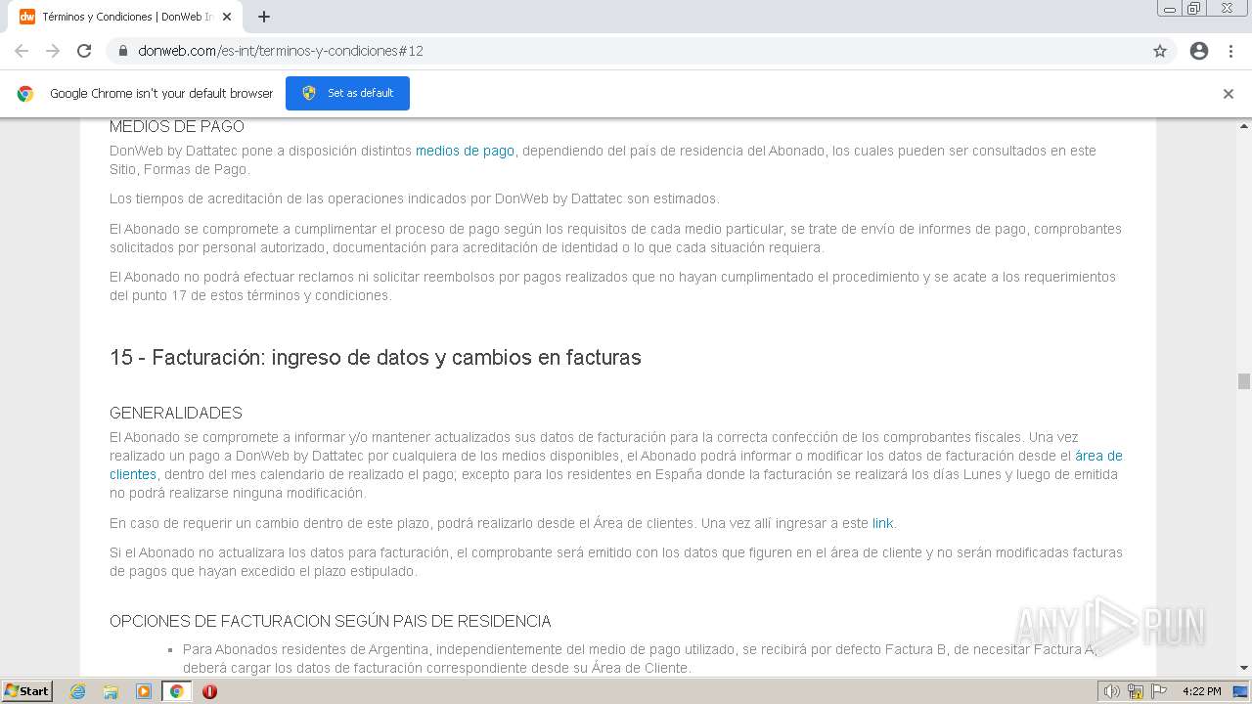Click the page scrollbar thumb
1252x704 pixels.
1243,381
